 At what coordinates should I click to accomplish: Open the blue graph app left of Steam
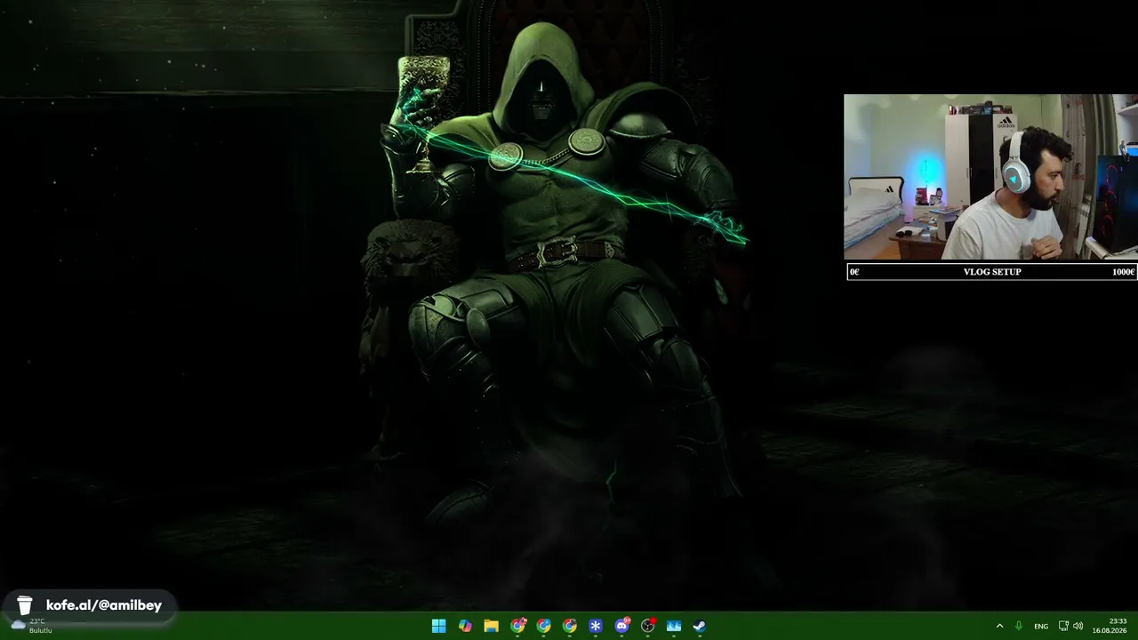point(674,626)
